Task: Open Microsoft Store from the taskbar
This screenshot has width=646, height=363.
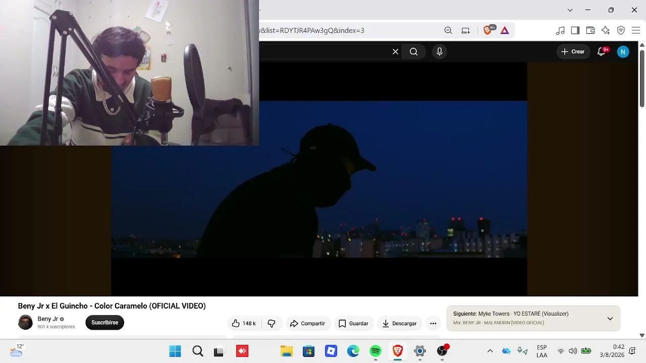Action: coord(308,351)
